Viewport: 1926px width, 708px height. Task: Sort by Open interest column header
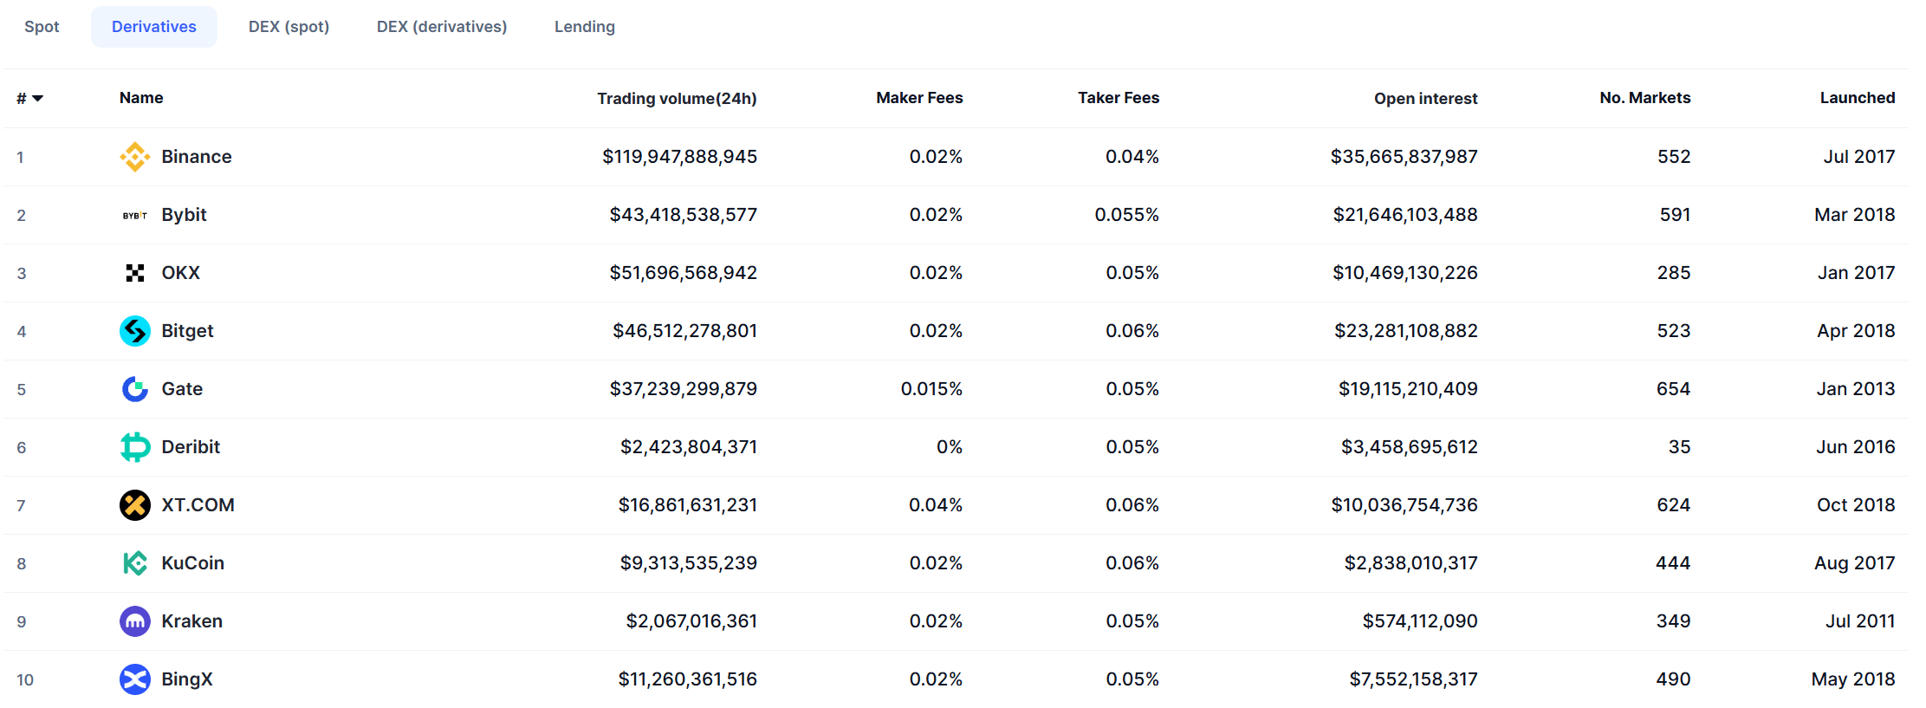click(x=1425, y=99)
